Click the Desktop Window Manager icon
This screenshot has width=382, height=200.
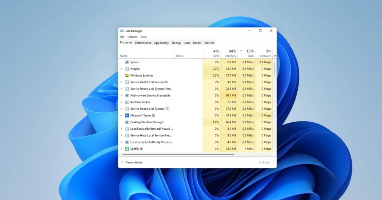pyautogui.click(x=127, y=122)
